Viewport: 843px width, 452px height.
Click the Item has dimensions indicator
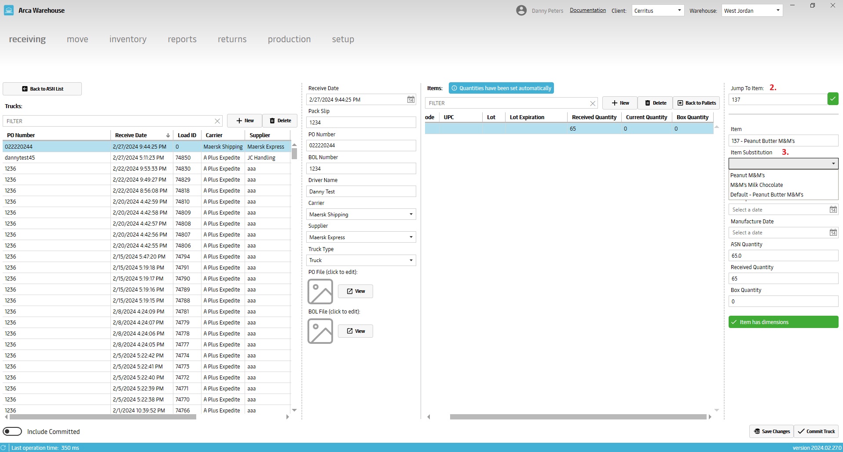point(783,322)
